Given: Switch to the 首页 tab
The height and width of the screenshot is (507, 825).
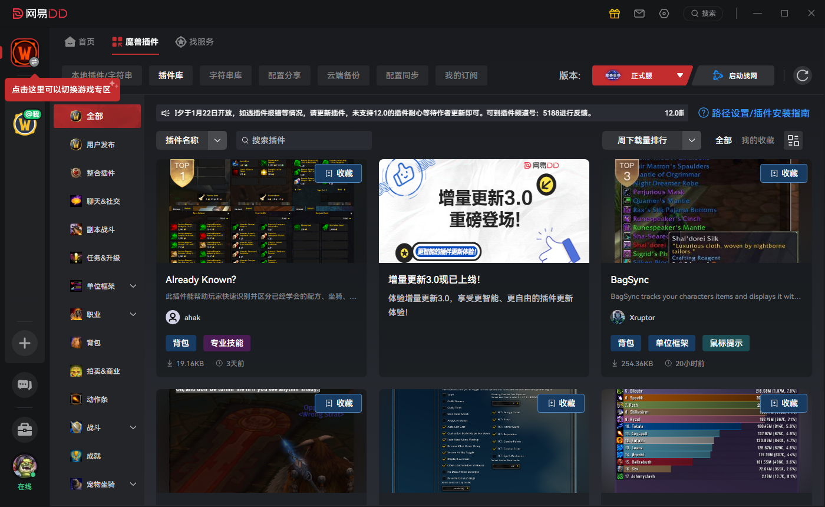Looking at the screenshot, I should [x=80, y=41].
